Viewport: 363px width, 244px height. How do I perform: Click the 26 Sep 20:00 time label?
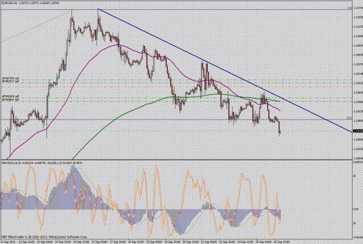[x=282, y=242]
